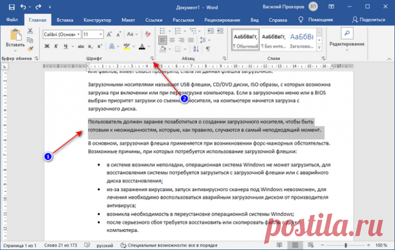Open the quick access toolbar customize arrow

click(50, 7)
